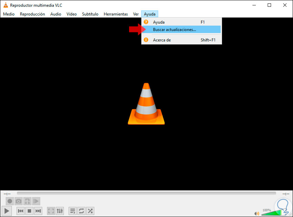Click the Record button
Screen dimensions: 293x217
10,201
